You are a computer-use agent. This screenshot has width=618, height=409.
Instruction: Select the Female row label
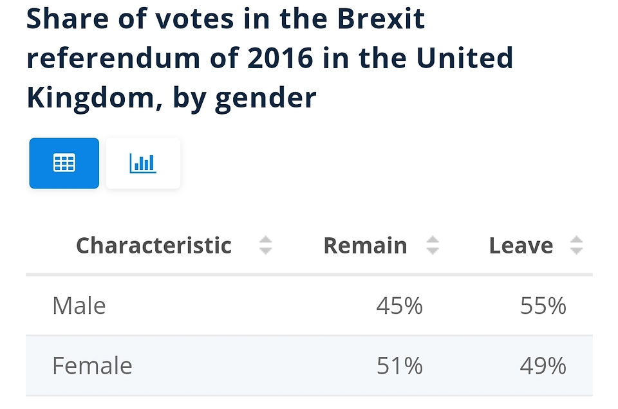coord(92,366)
